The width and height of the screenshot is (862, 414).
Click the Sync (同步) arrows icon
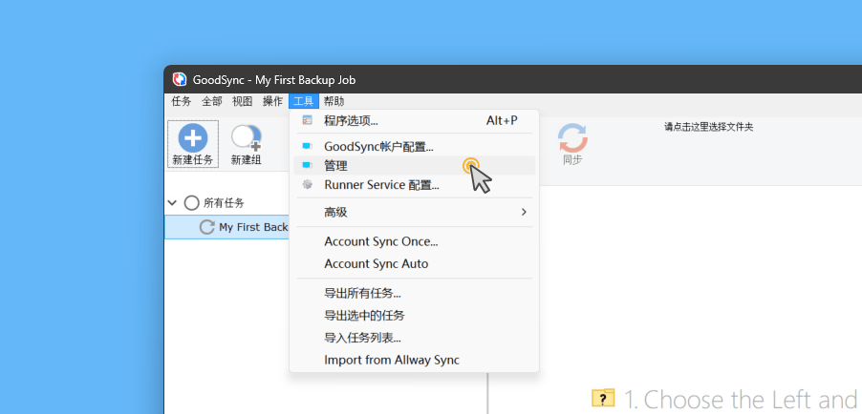(572, 137)
